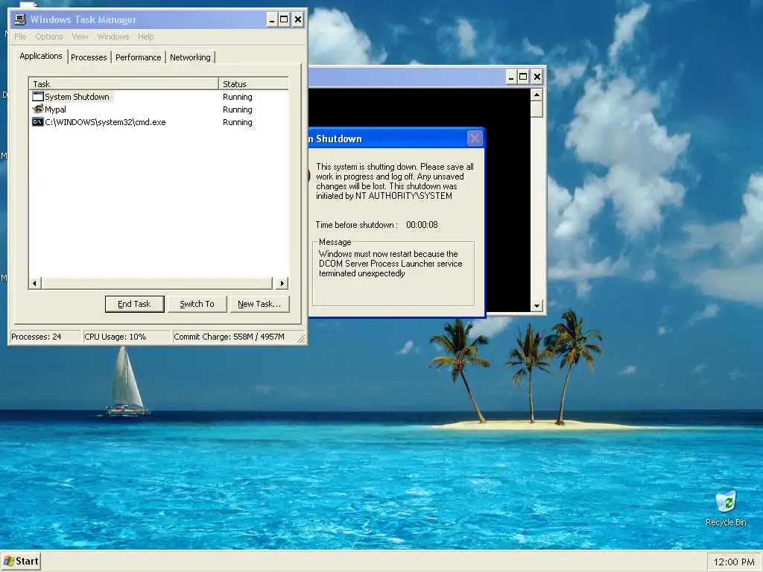
Task: Click the End Task button
Action: pos(134,304)
